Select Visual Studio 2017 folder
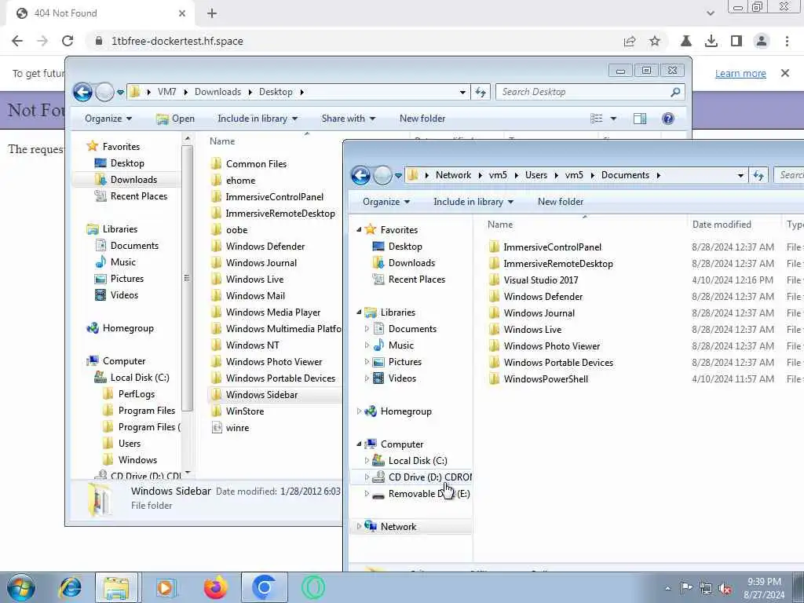The height and width of the screenshot is (603, 804). 533,280
